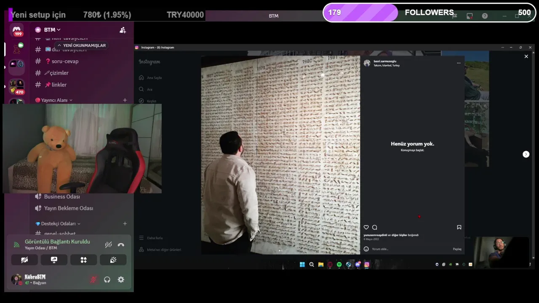Add channel to Destekçi Odaları with plus
Screen dimensions: 539x303
point(125,223)
